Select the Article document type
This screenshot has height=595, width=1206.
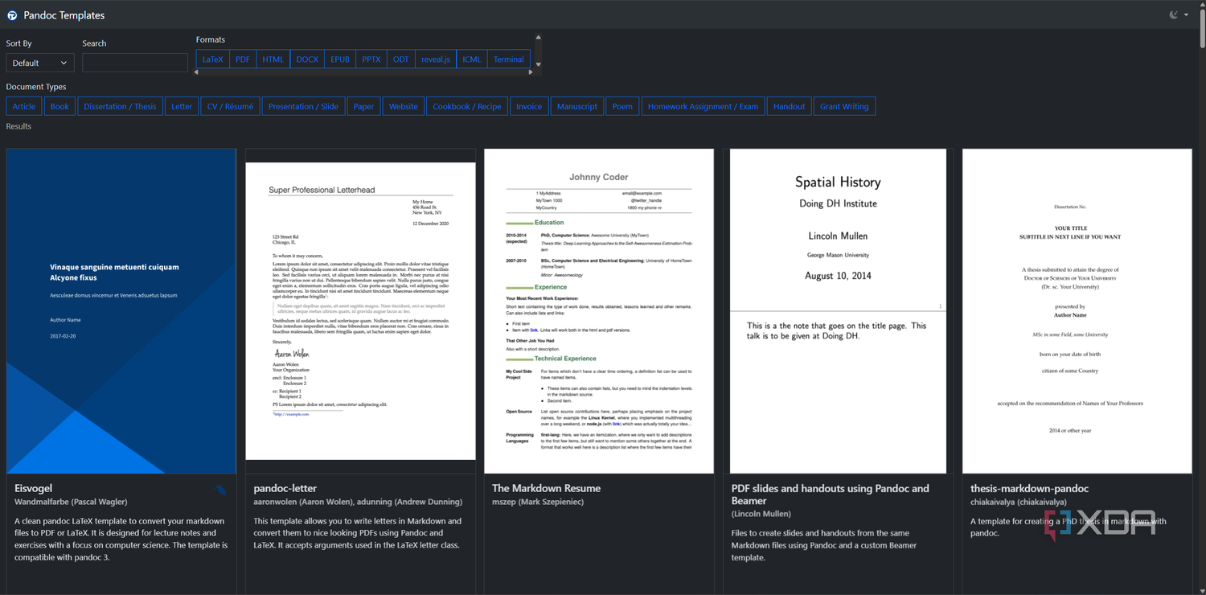(24, 106)
